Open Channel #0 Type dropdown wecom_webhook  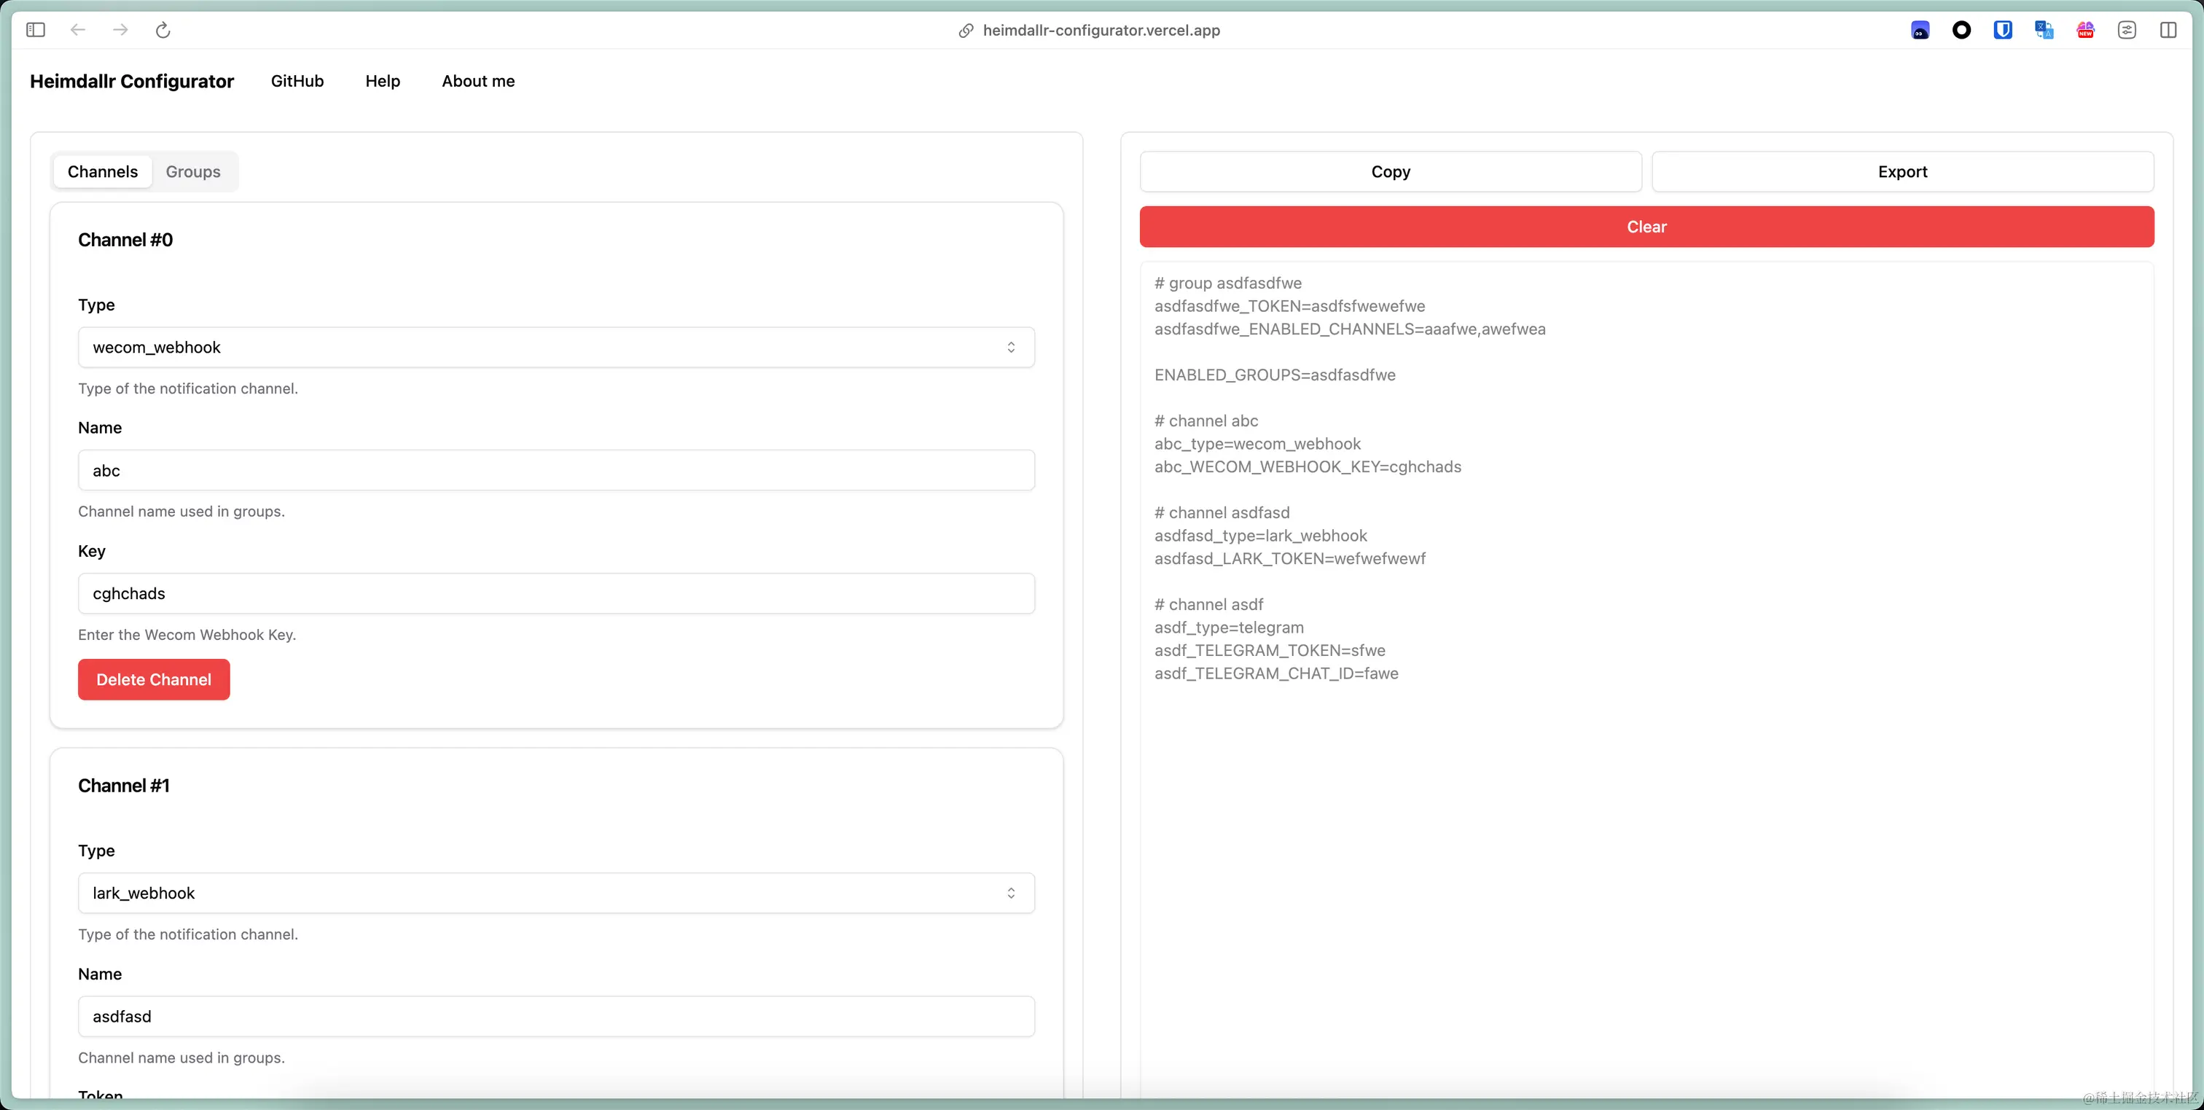coord(556,348)
